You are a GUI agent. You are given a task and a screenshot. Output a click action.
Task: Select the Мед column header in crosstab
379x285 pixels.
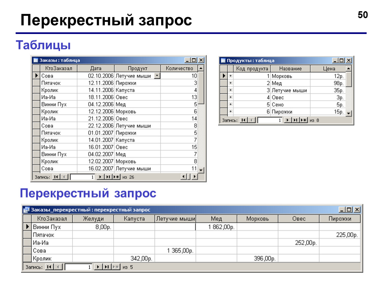point(216,219)
